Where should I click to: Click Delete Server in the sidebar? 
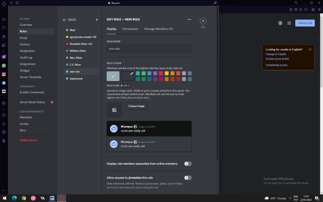[29, 140]
